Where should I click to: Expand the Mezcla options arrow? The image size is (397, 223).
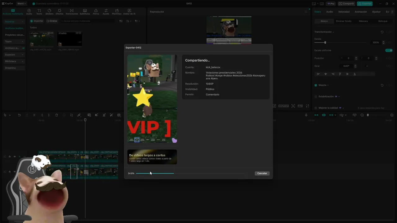tap(328, 85)
